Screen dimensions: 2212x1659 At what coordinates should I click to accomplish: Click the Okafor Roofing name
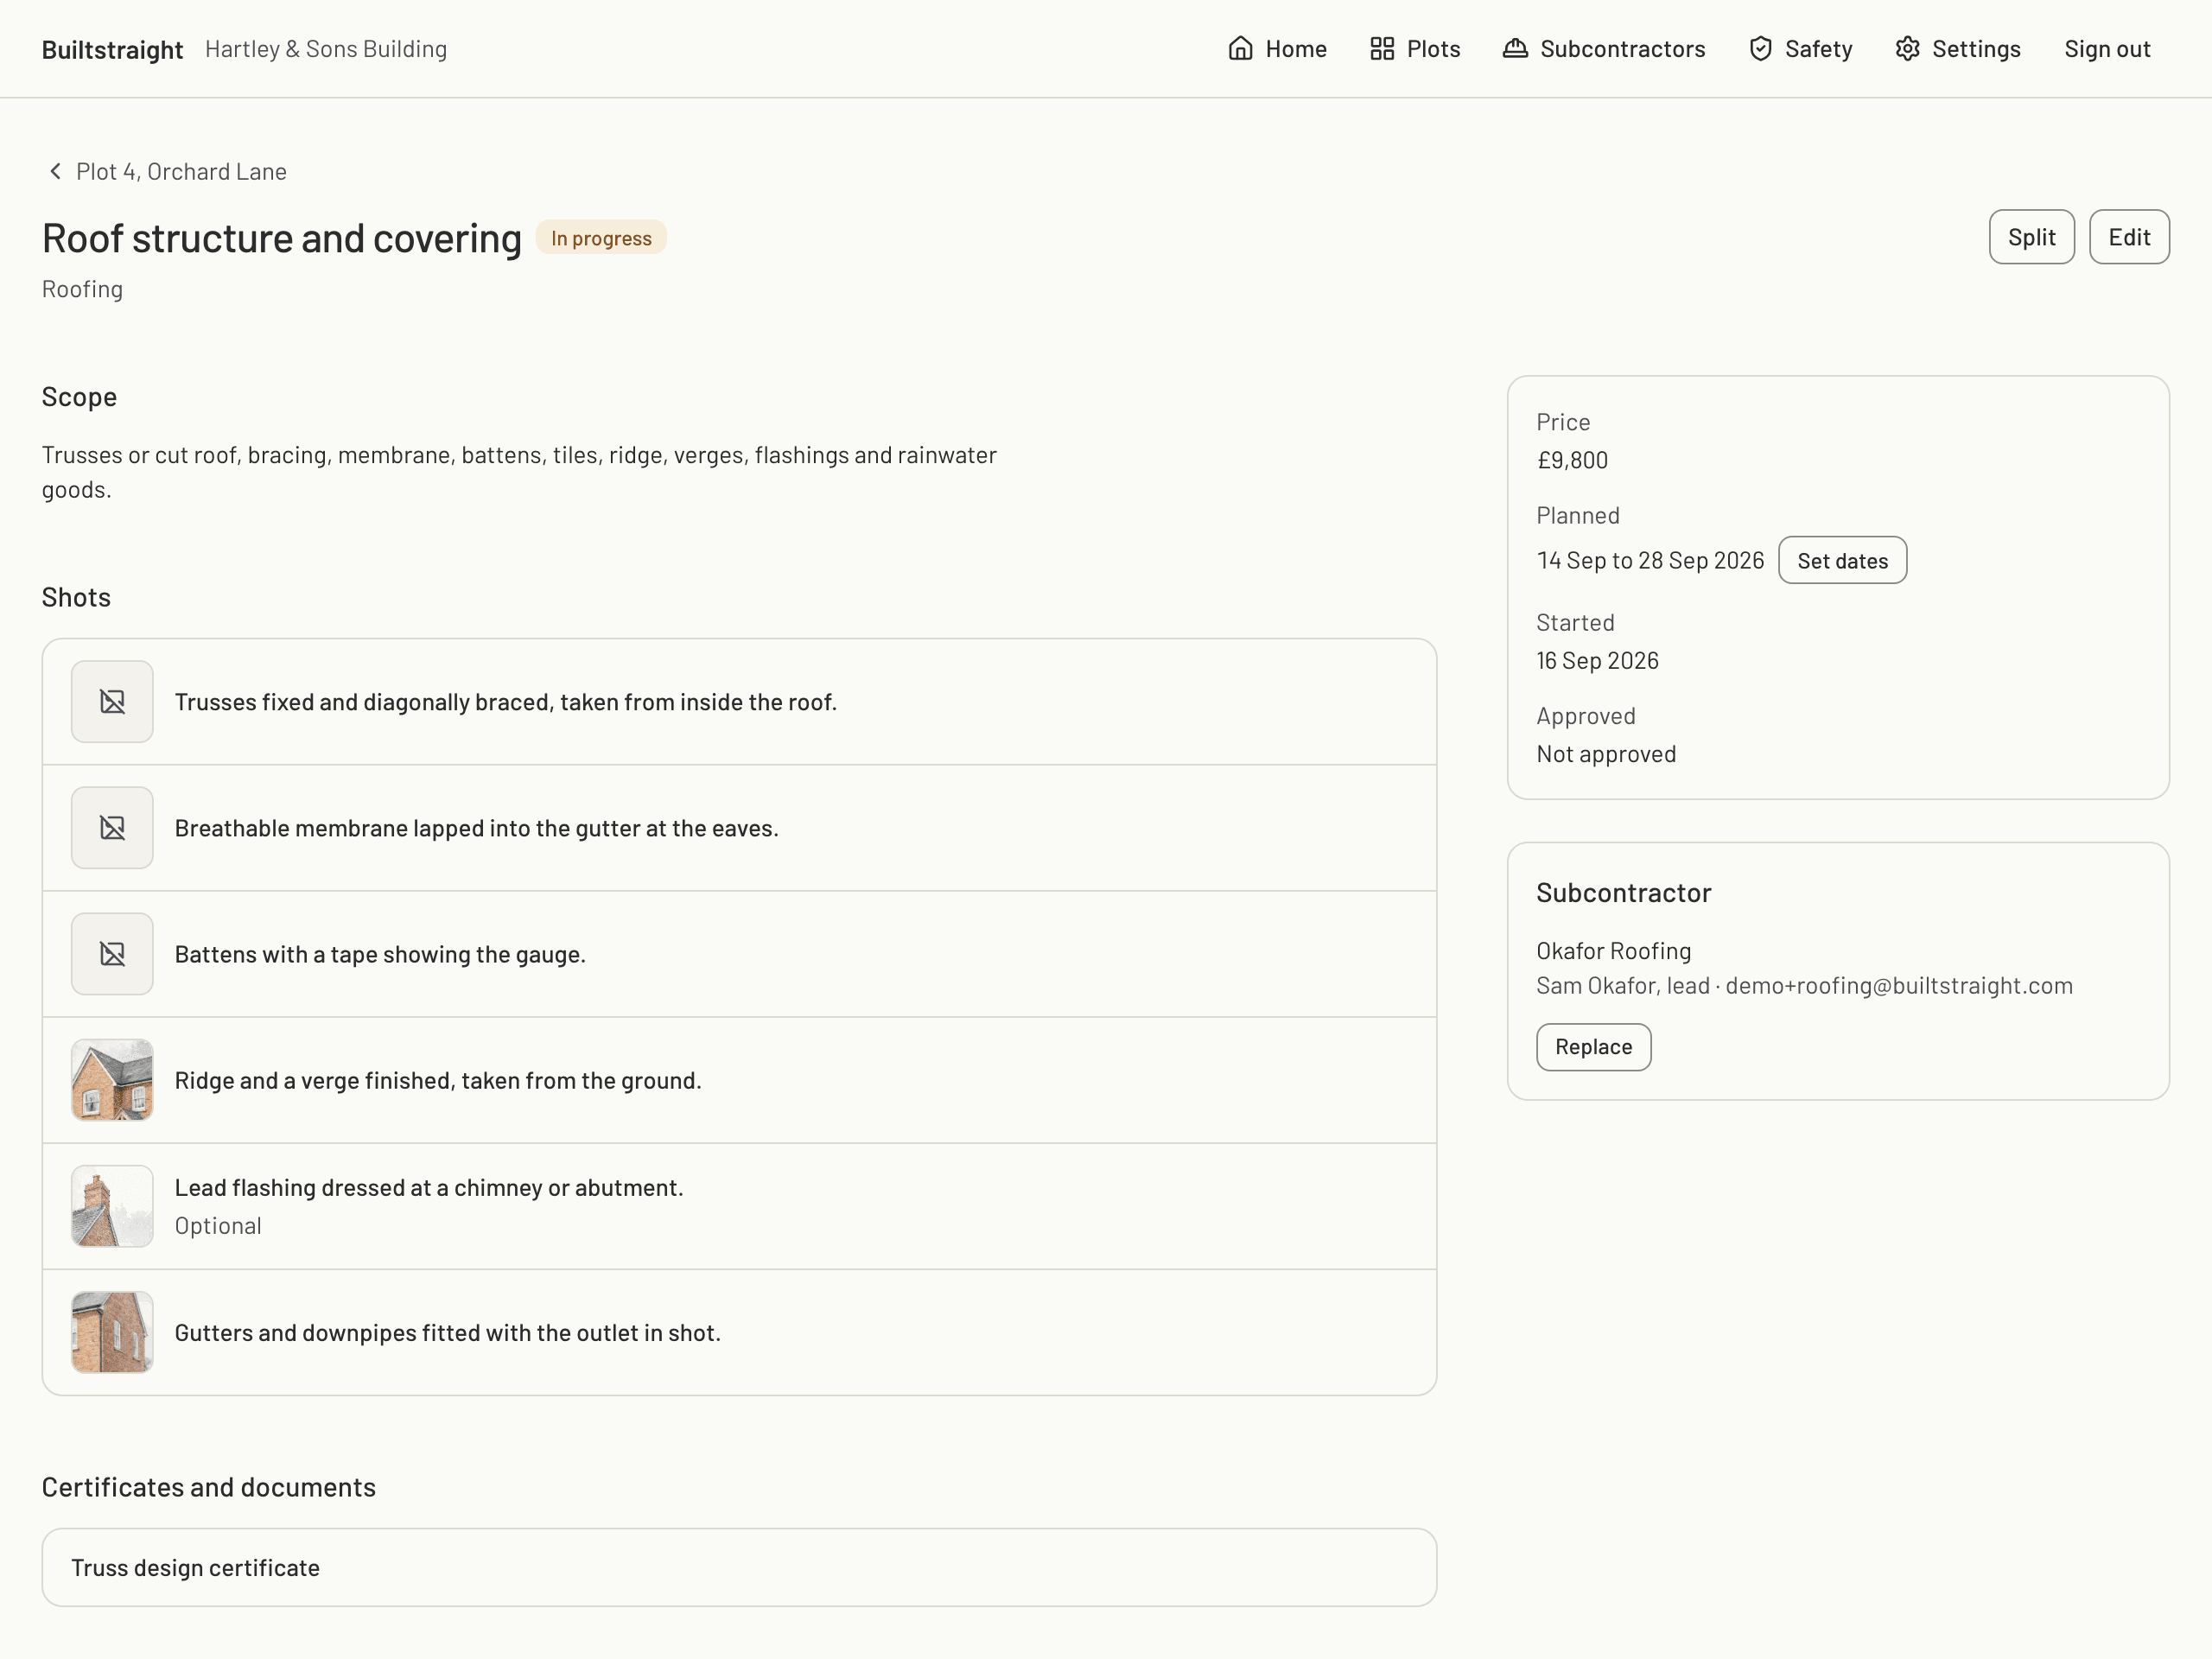pos(1613,951)
